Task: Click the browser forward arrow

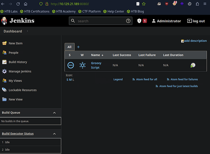Action: click(10, 4)
